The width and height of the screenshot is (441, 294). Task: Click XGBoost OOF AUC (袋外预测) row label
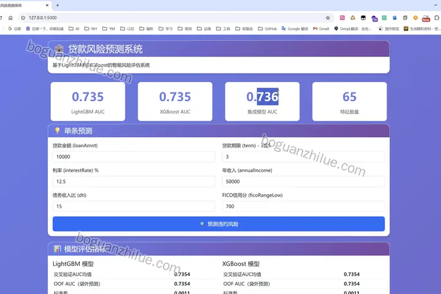pyautogui.click(x=246, y=284)
